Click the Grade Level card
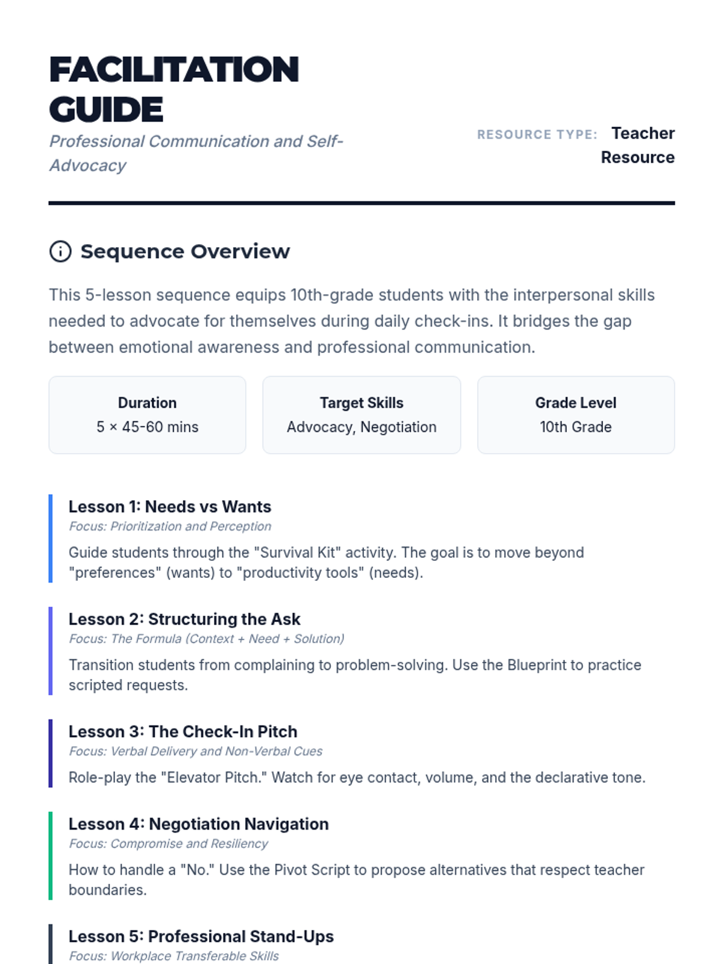This screenshot has width=723, height=964. [575, 415]
